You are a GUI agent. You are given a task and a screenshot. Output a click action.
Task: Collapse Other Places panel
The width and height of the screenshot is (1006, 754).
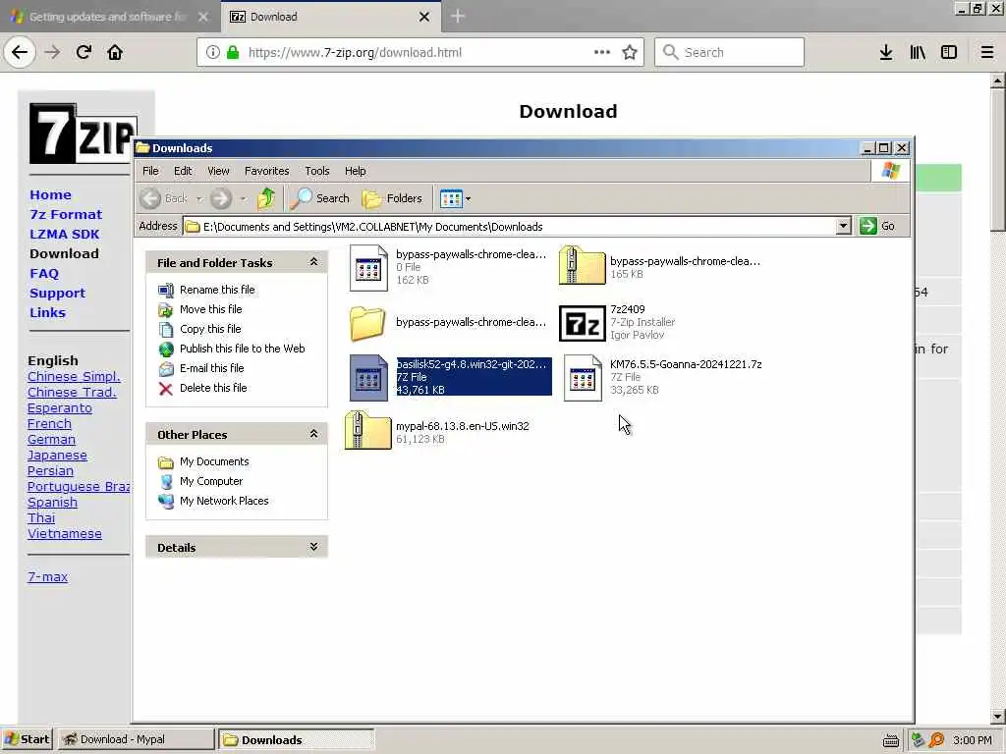tap(313, 433)
